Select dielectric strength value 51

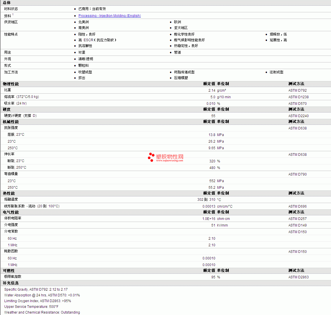[213, 225]
